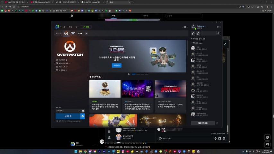
Task: Pop out the friends list window icon
Action: point(218,27)
